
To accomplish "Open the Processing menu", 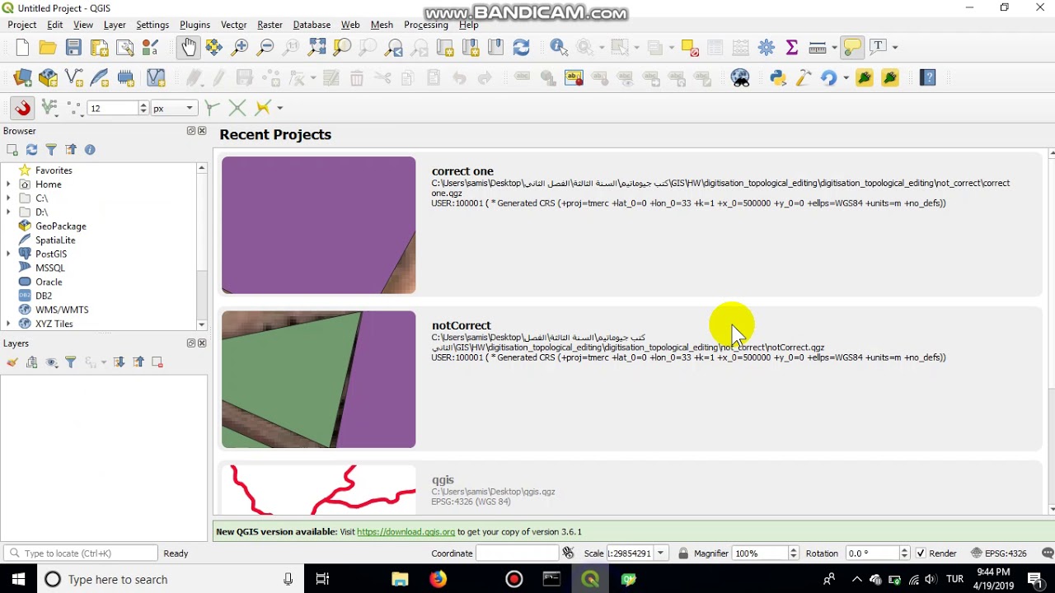I will pyautogui.click(x=425, y=25).
